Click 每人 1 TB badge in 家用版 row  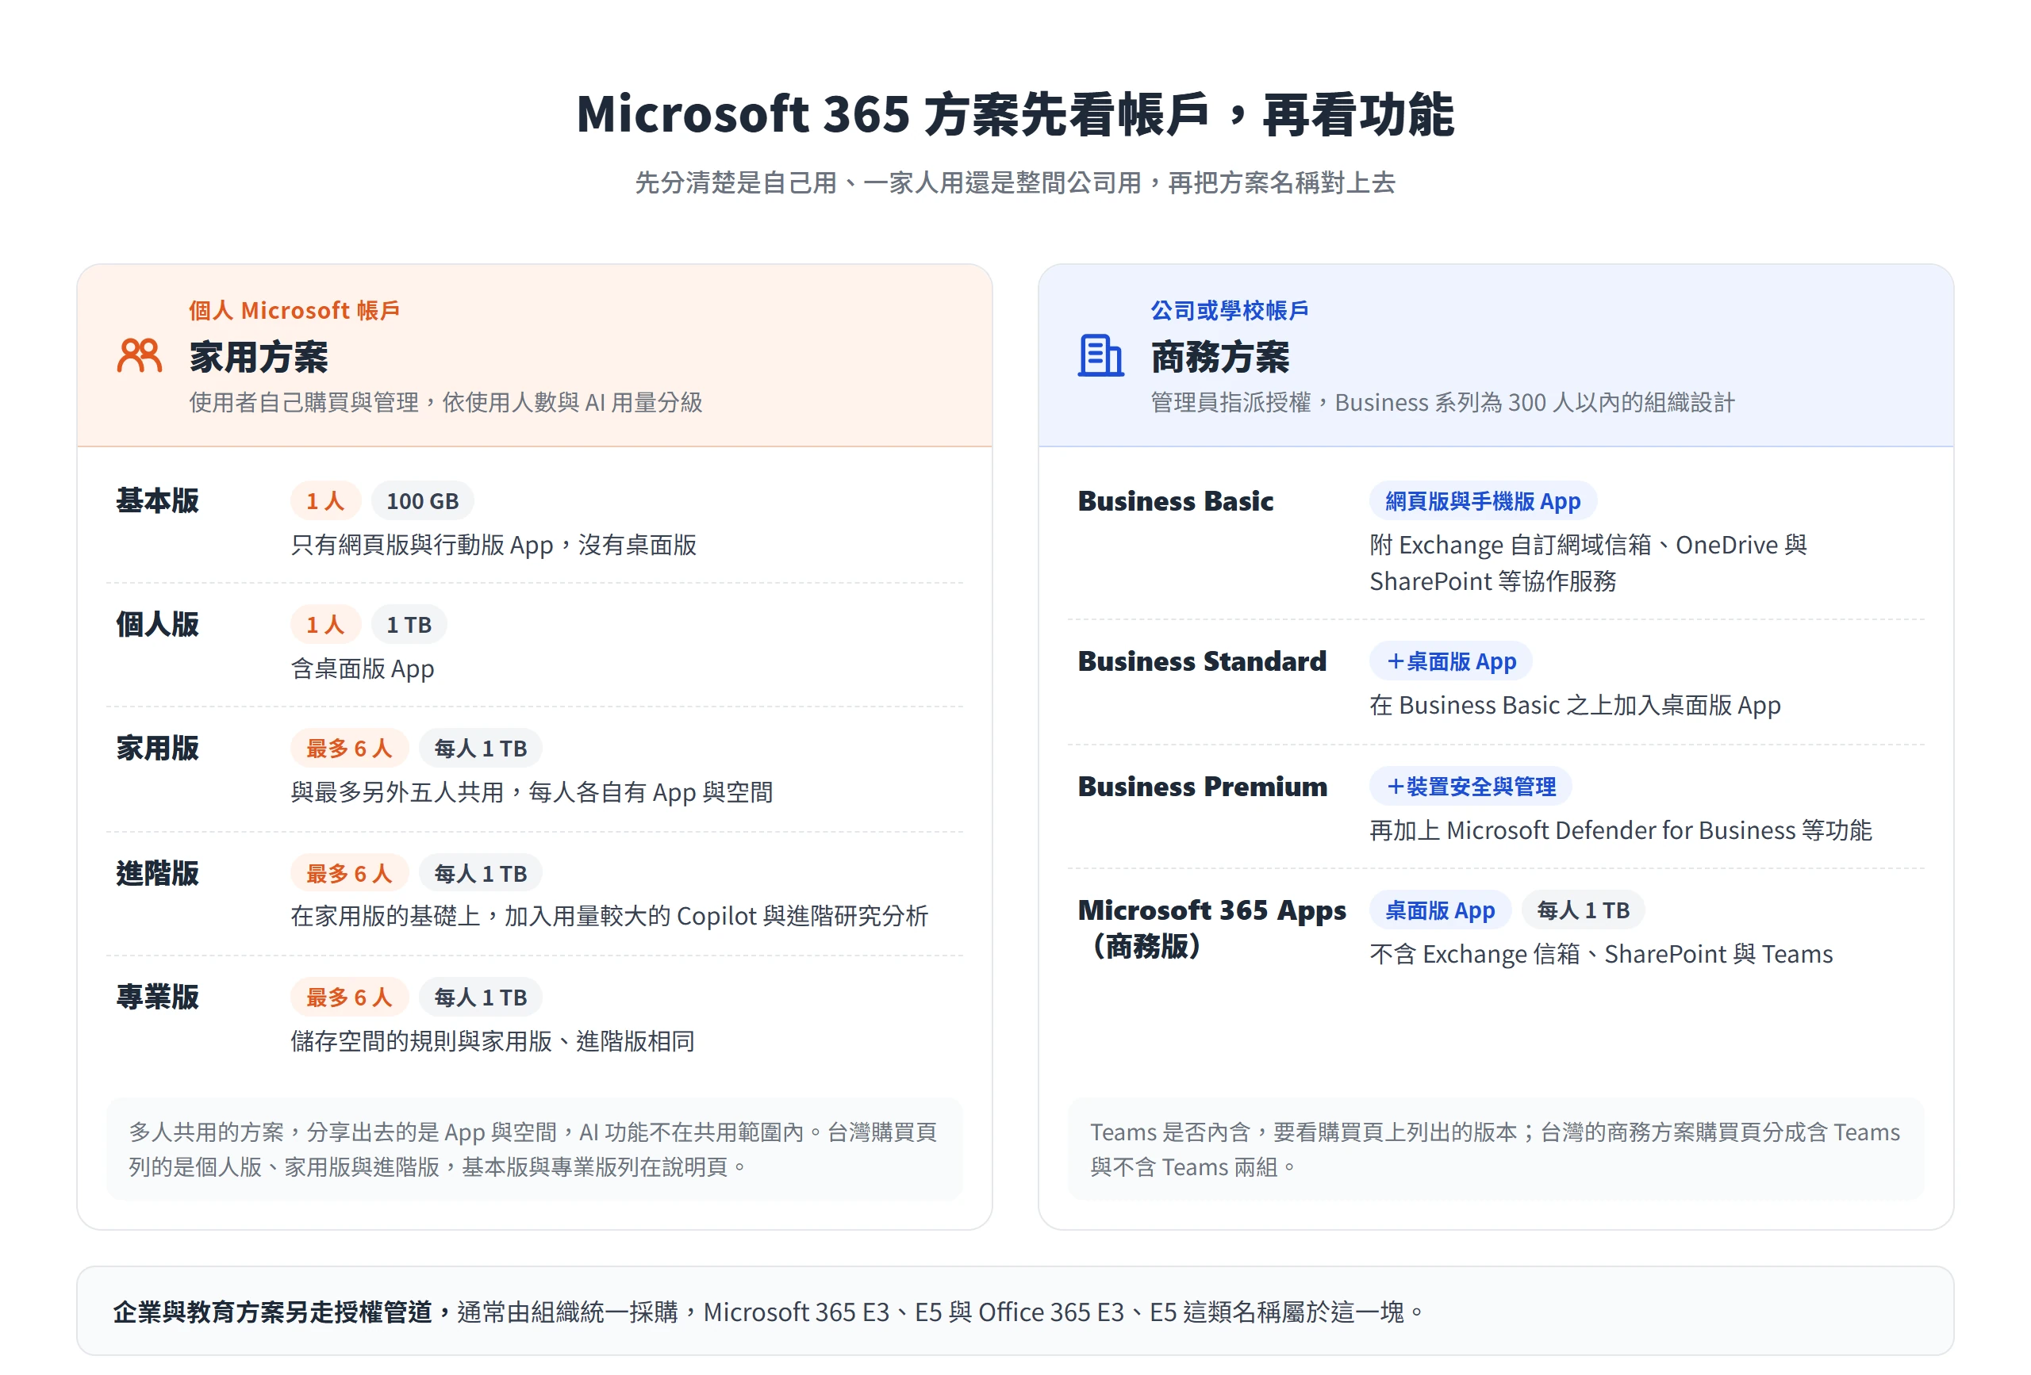[481, 748]
